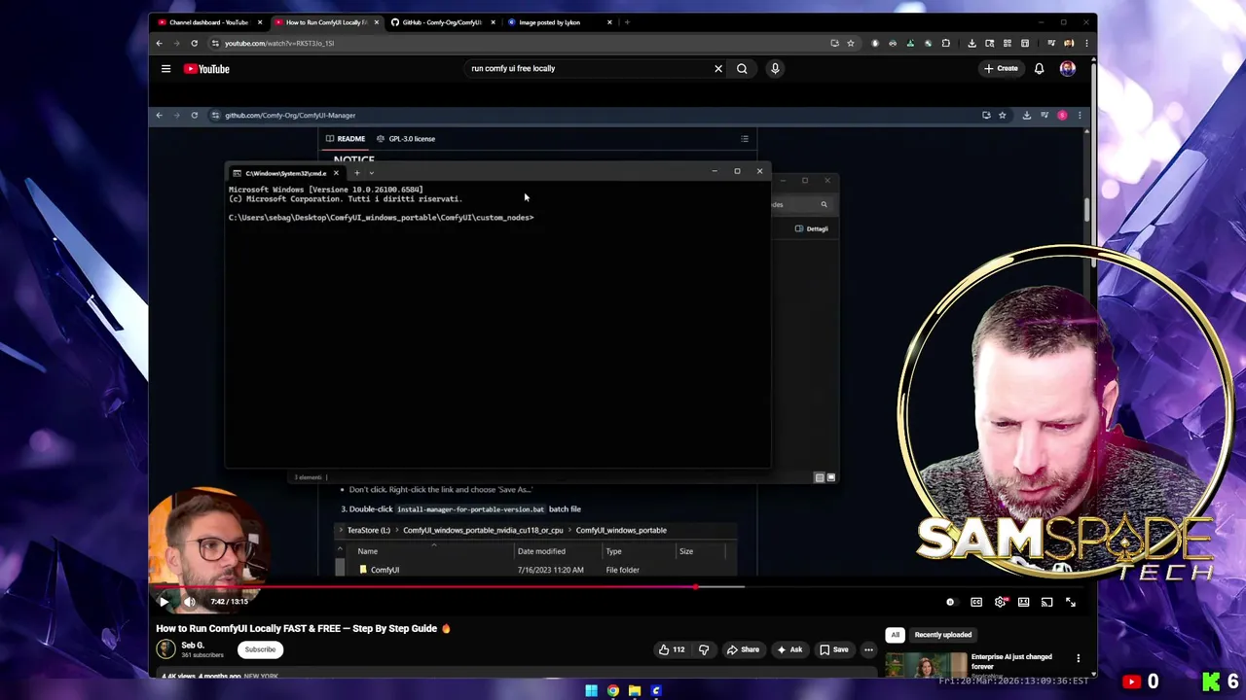Switch to Channel dashboard tab
Screen dimensions: 1246x700
point(209,22)
